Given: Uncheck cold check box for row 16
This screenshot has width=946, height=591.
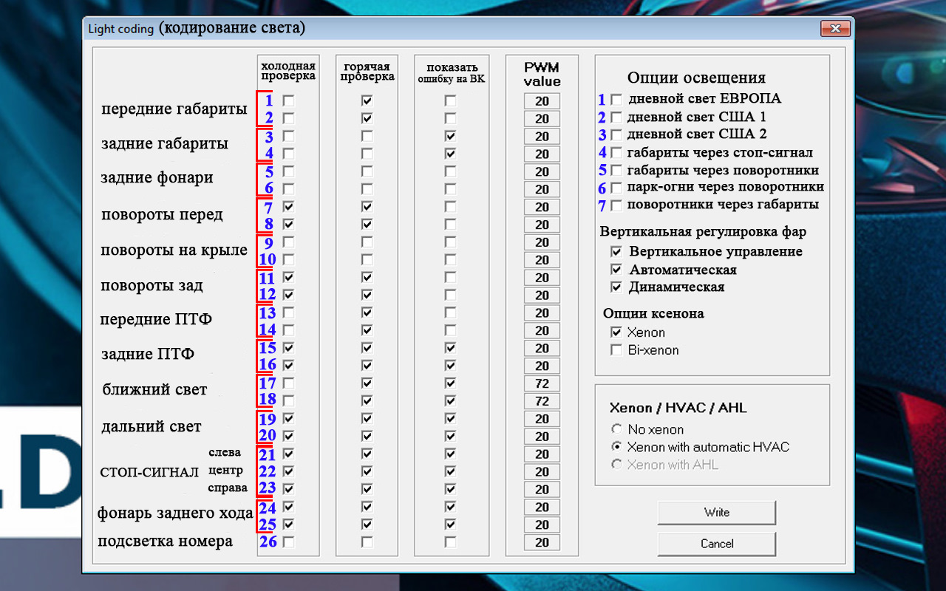Looking at the screenshot, I should click(x=288, y=366).
